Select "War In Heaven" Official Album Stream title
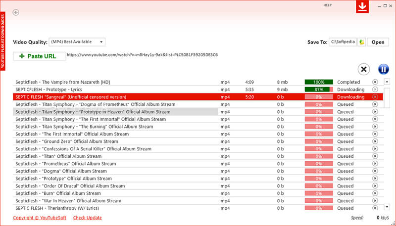396x226 pixels. coord(68,201)
